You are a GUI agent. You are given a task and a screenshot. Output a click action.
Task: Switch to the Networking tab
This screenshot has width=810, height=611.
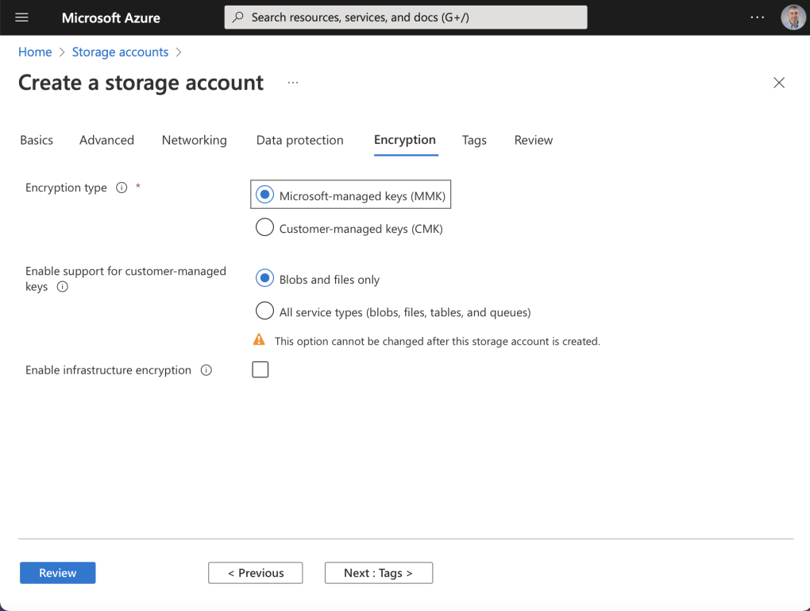194,140
